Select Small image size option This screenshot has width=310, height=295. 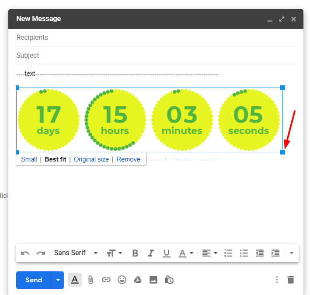(29, 159)
